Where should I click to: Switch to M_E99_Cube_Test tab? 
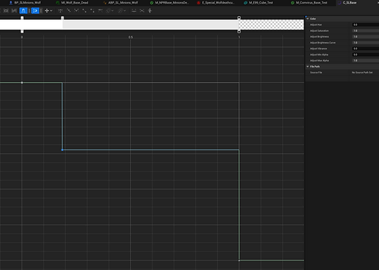point(258,2)
